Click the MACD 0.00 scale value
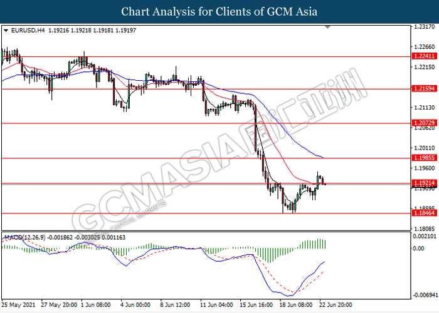The width and height of the screenshot is (439, 313). (x=418, y=249)
